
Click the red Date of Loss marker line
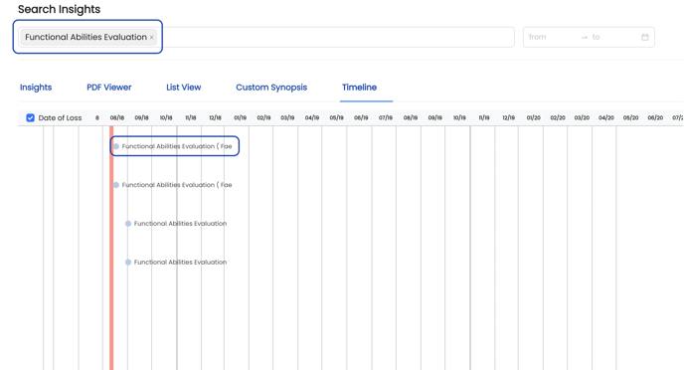pos(111,248)
